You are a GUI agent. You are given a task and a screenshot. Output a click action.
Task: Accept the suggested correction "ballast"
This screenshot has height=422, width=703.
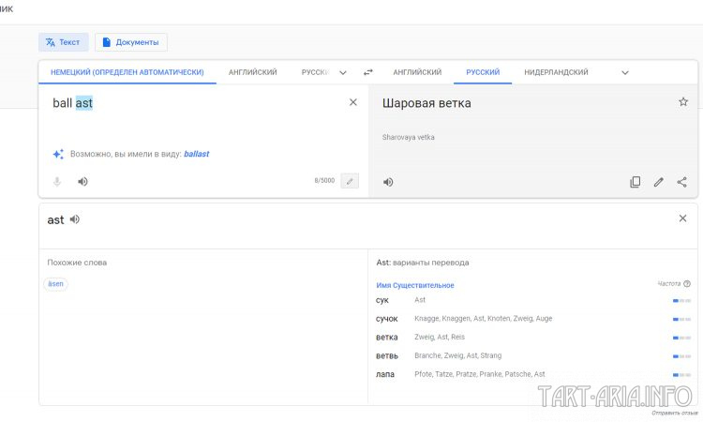[197, 154]
